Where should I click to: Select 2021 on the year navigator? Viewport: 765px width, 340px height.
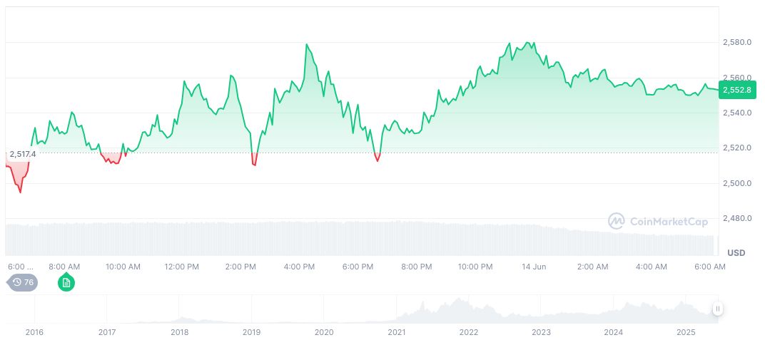tap(396, 332)
